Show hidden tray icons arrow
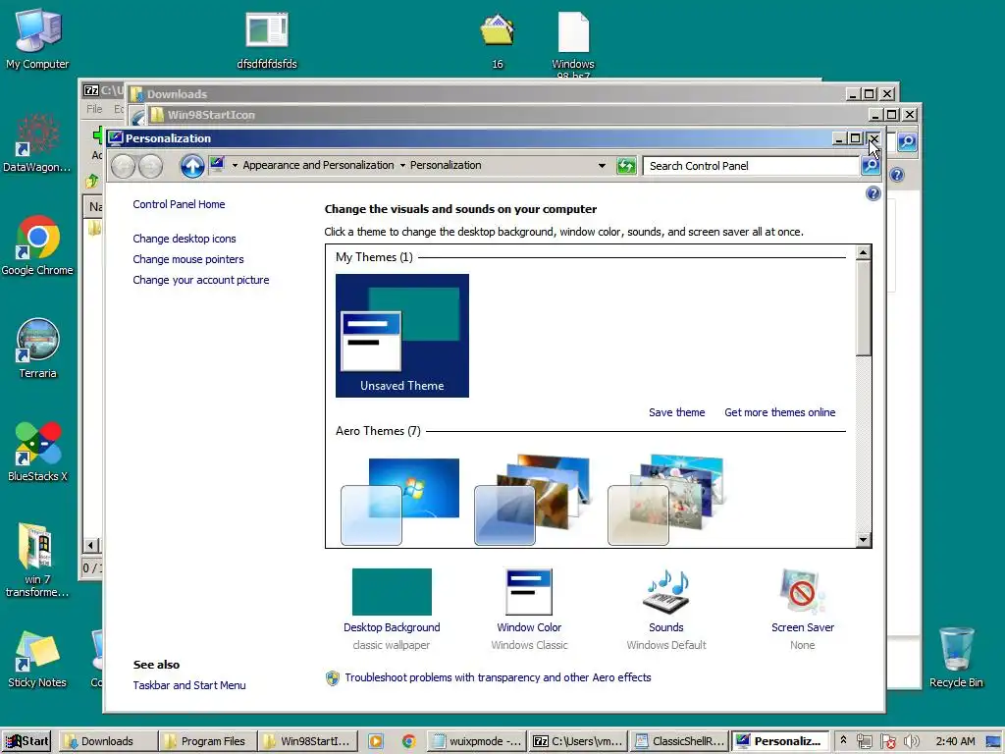This screenshot has width=1005, height=754. click(x=843, y=740)
